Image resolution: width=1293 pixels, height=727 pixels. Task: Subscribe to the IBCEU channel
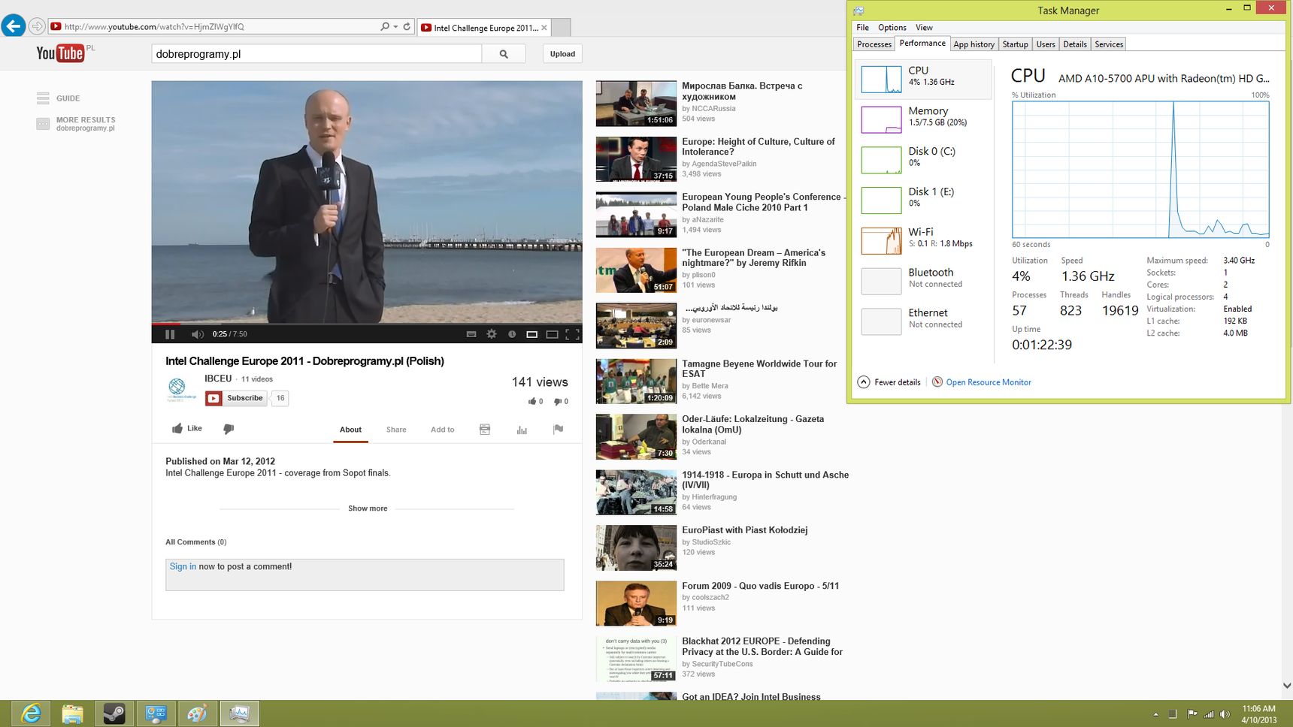pyautogui.click(x=237, y=398)
